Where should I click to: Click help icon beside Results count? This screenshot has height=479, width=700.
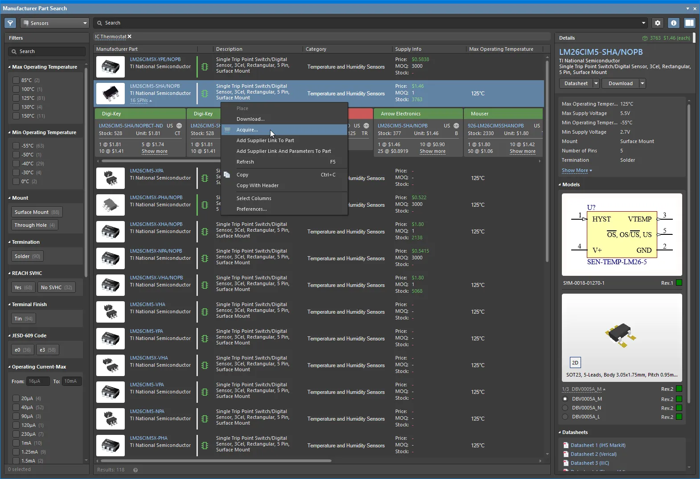click(135, 470)
